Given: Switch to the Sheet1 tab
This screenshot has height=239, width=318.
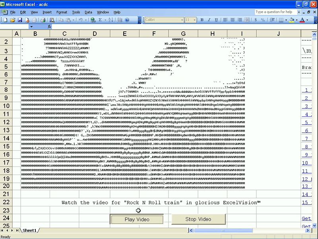Looking at the screenshot, I should 29,230.
